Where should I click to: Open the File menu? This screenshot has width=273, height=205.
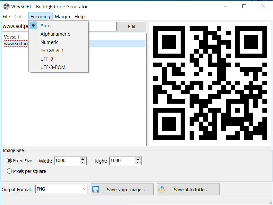(6, 17)
